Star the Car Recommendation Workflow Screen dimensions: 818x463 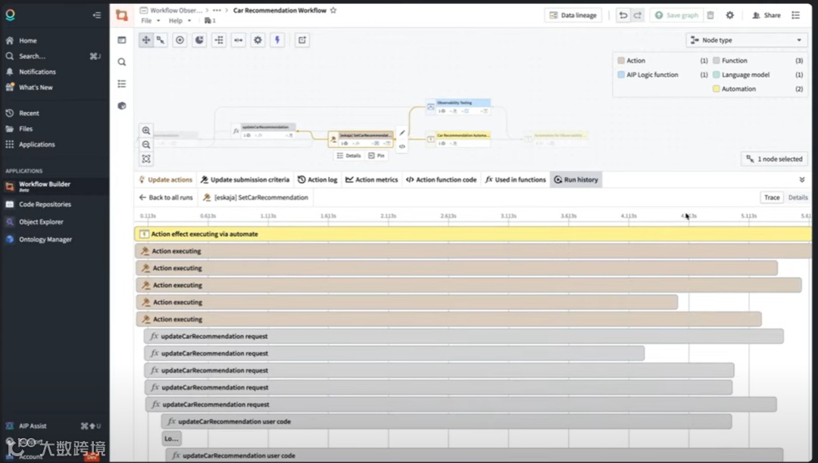[x=333, y=11]
